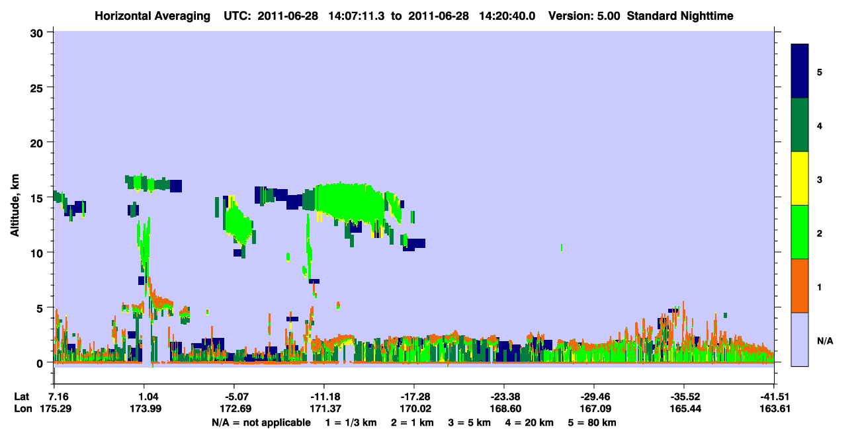This screenshot has height=441, width=860.
Task: Click the start time '14:07:11.3'
Action: (x=357, y=15)
